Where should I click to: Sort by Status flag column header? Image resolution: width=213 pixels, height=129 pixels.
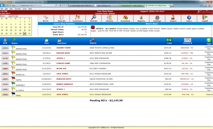(13, 40)
